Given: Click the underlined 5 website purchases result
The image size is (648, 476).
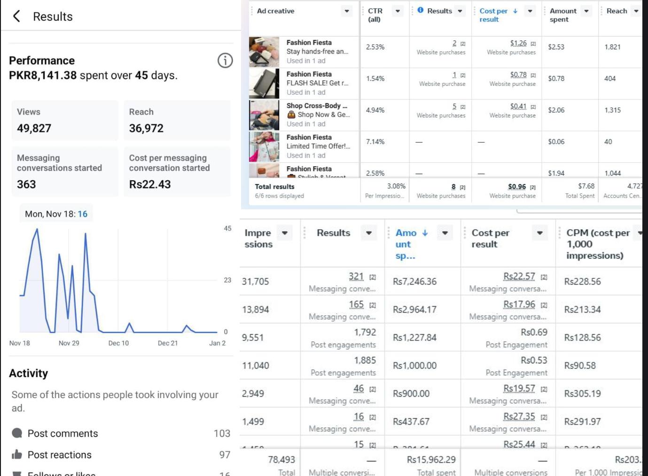Looking at the screenshot, I should [454, 107].
